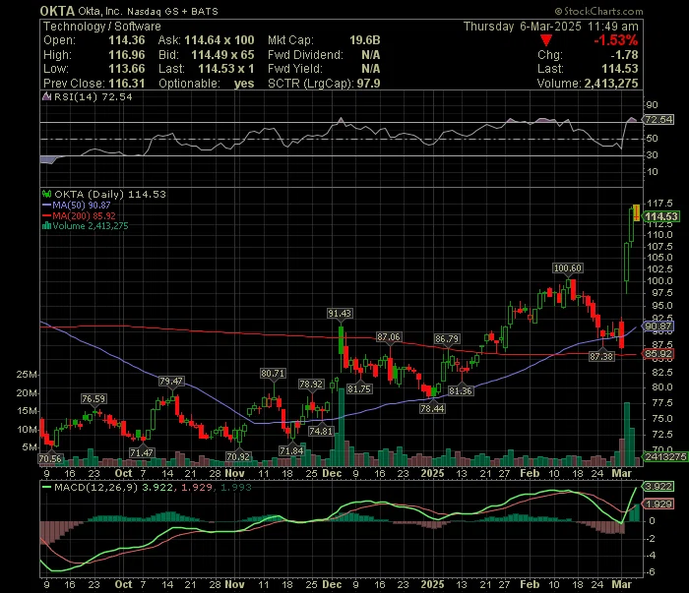Click the 91.43 price peak label
Viewport: 689px width, 593px height.
[340, 314]
